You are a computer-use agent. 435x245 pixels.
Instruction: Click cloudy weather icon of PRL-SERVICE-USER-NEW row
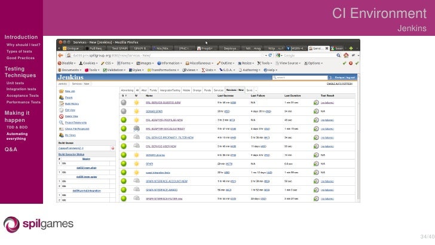136,146
